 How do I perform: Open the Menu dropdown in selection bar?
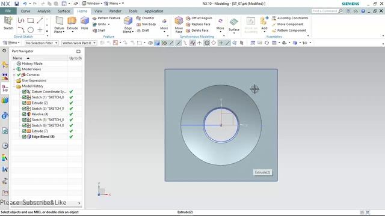[11, 43]
